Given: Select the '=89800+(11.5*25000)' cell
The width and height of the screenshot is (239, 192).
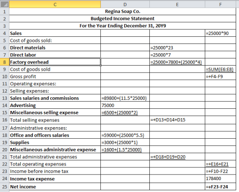Looking at the screenshot, I should (125, 98).
